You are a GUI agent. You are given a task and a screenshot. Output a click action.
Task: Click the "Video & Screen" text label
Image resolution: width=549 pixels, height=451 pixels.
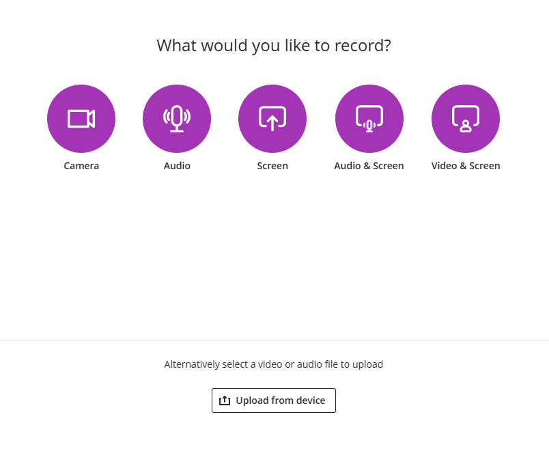tap(466, 166)
